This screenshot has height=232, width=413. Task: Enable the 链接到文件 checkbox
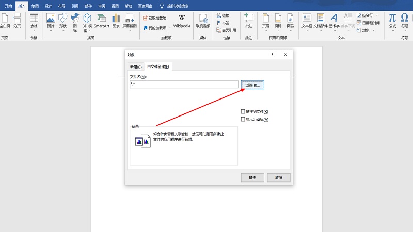pyautogui.click(x=243, y=112)
